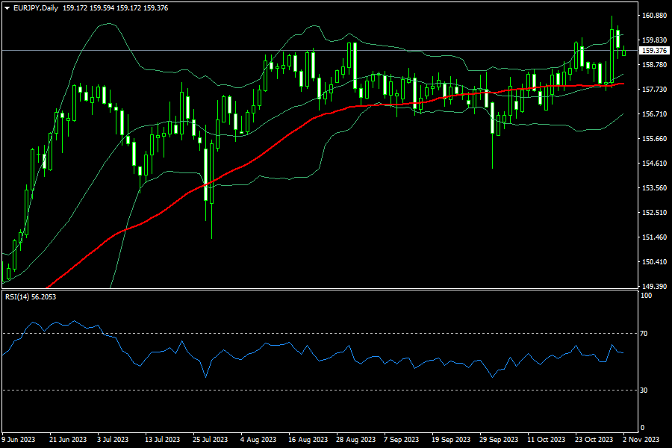Click the 3 Jul 2023 date label

[x=113, y=440]
